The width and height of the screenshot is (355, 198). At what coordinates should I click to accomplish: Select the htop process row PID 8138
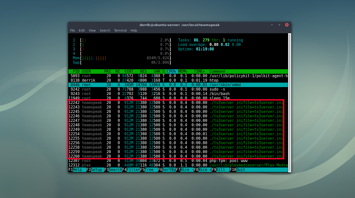pos(178,80)
